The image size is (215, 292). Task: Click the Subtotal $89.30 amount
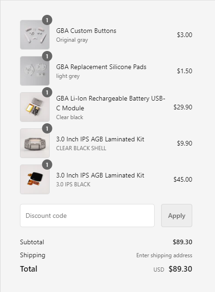click(x=182, y=242)
